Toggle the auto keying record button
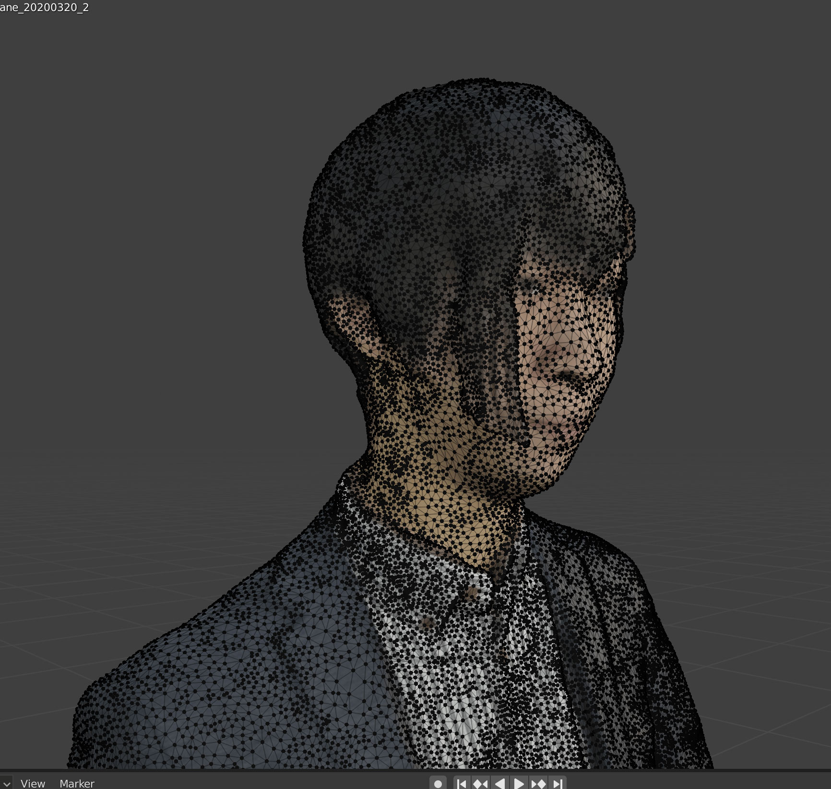Viewport: 831px width, 789px height. coord(438,784)
